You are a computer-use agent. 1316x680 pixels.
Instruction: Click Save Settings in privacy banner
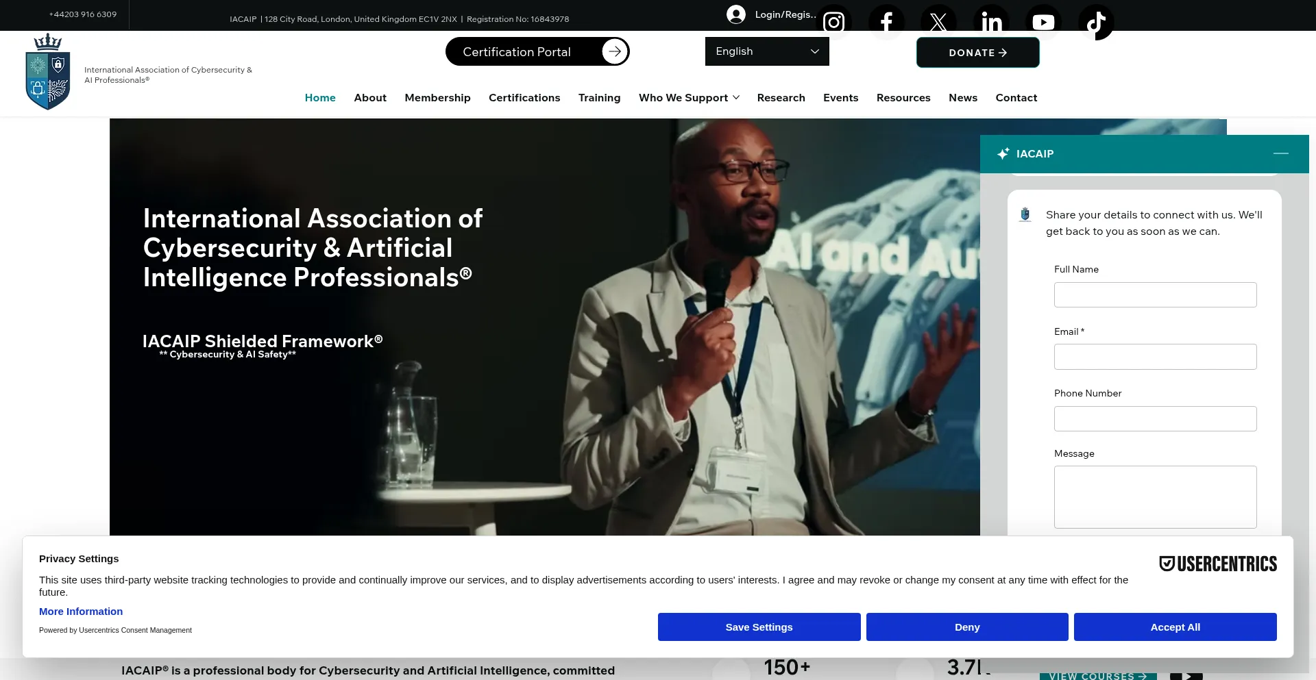759,627
